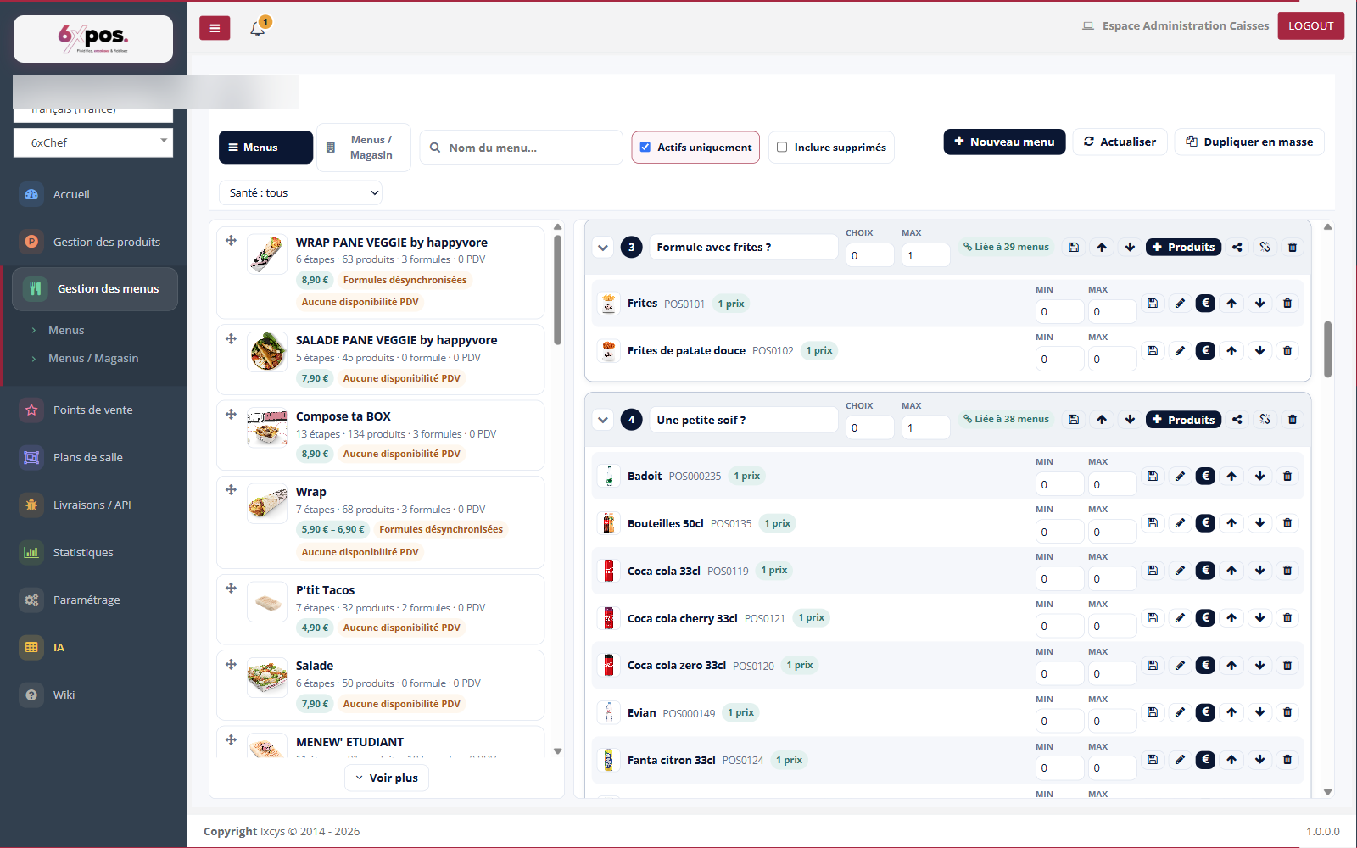
Task: Open the notifications bell icon
Action: pyautogui.click(x=258, y=28)
